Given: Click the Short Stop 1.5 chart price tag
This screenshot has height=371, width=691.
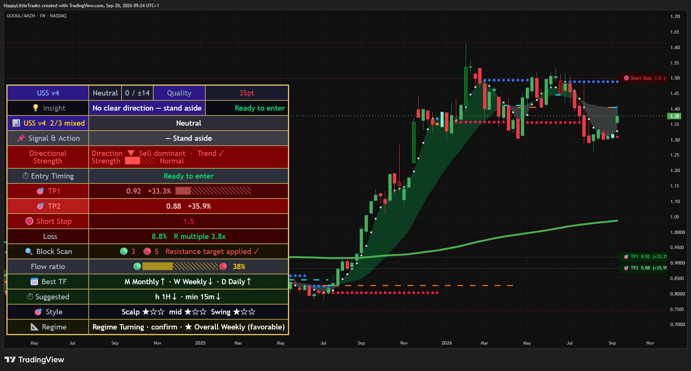Looking at the screenshot, I should pos(643,78).
